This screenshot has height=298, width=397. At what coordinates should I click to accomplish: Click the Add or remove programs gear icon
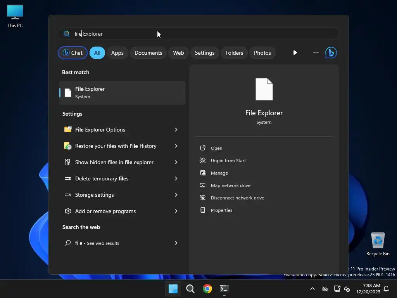point(67,211)
